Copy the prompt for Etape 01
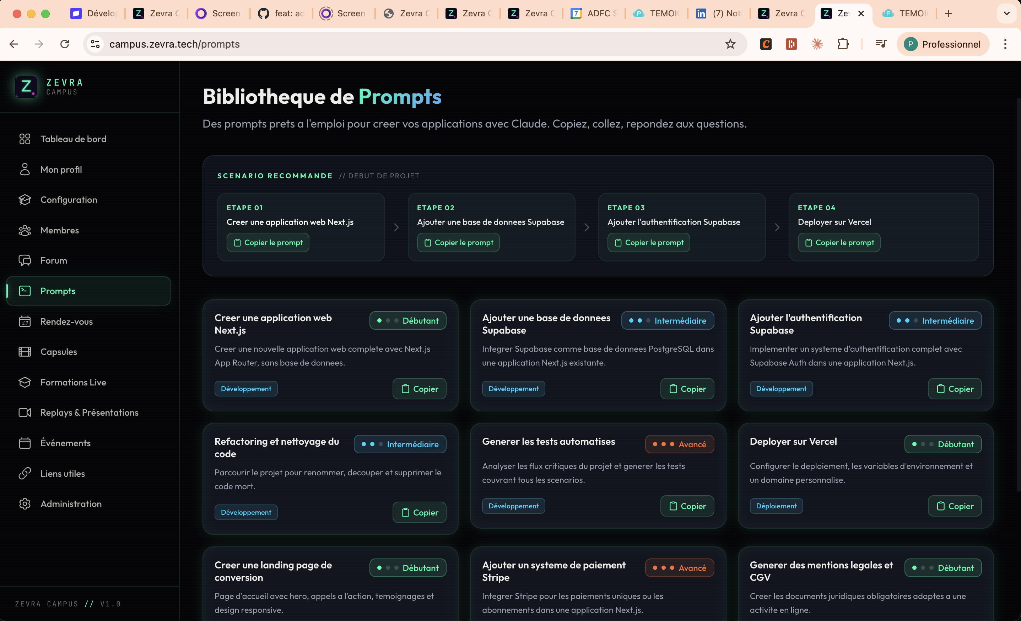This screenshot has width=1021, height=621. click(268, 242)
